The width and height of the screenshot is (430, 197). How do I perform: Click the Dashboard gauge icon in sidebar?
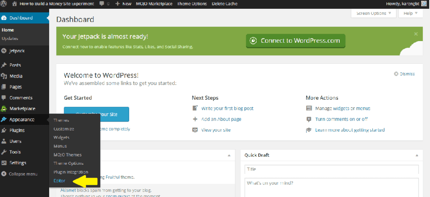[x=4, y=18]
